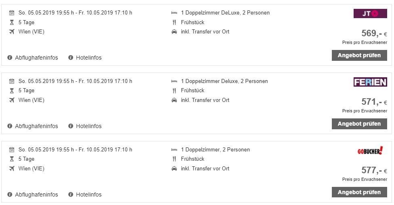Click the FERIEN tour operator logo
This screenshot has width=394, height=205.
(370, 82)
